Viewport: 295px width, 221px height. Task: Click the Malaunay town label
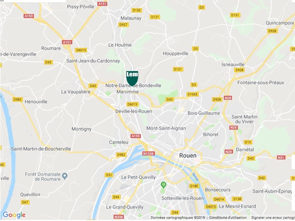[x=131, y=18]
